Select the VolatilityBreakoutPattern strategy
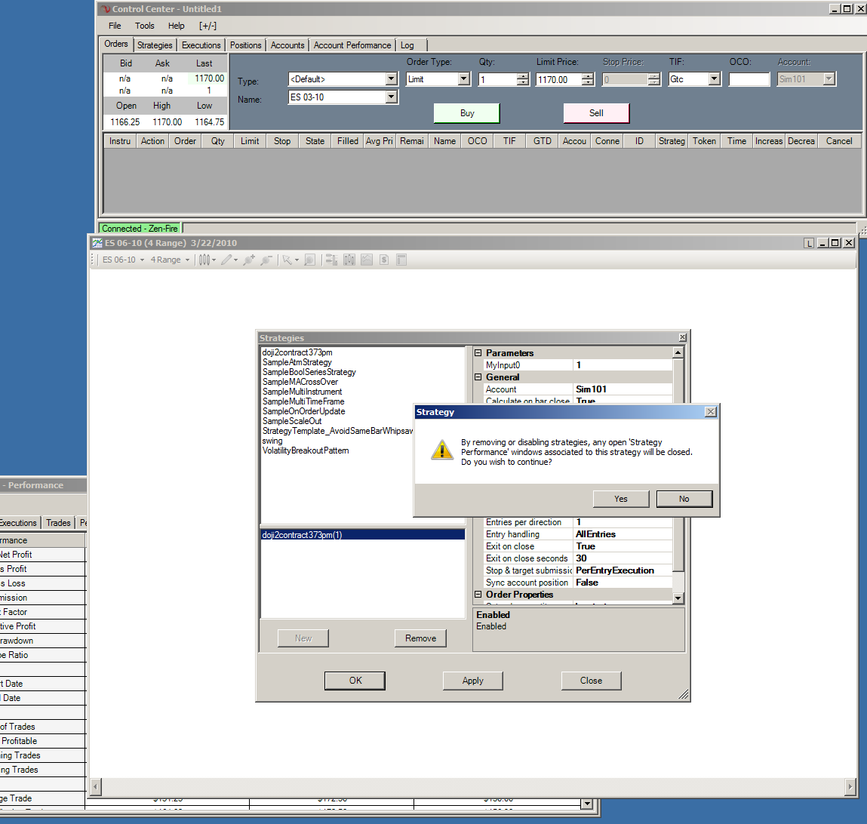Screen dimensions: 867x824 306,450
